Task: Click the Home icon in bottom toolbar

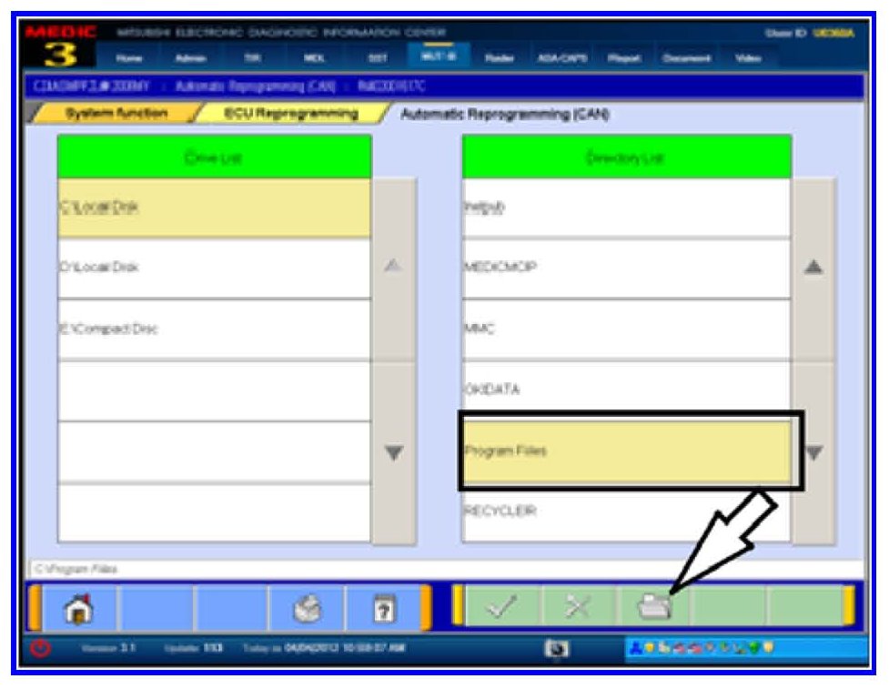Action: point(81,608)
